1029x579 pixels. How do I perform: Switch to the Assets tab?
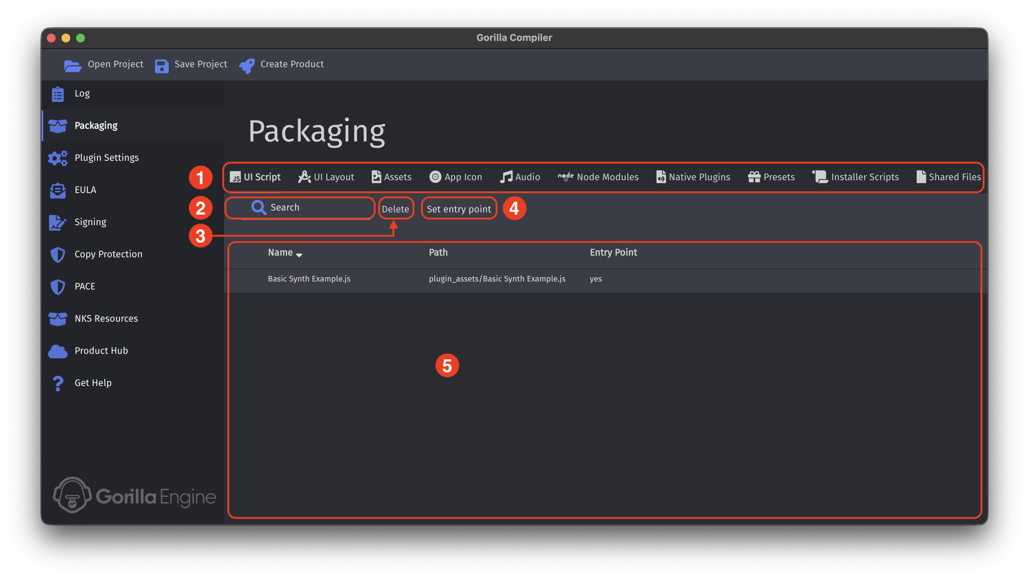coord(392,177)
